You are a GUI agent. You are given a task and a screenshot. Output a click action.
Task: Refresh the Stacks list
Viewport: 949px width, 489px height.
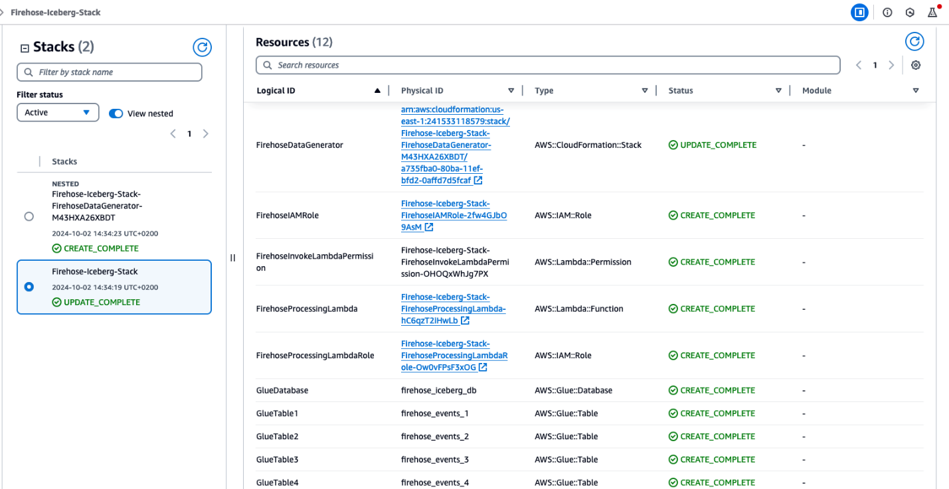click(x=202, y=47)
